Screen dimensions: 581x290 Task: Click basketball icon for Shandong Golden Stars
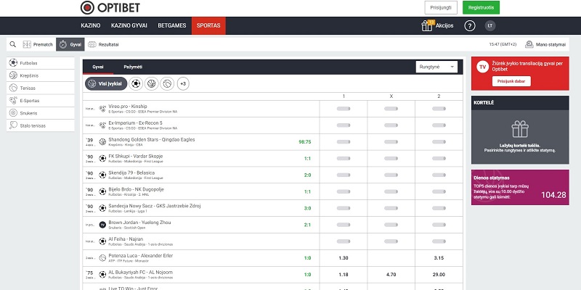click(x=102, y=142)
